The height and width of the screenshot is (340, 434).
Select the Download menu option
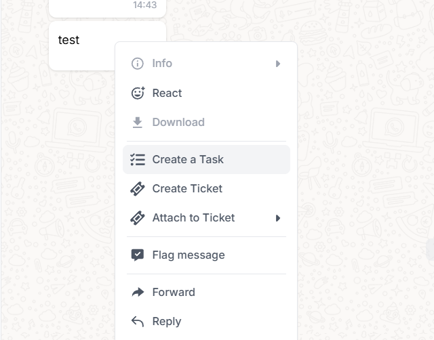(x=206, y=122)
